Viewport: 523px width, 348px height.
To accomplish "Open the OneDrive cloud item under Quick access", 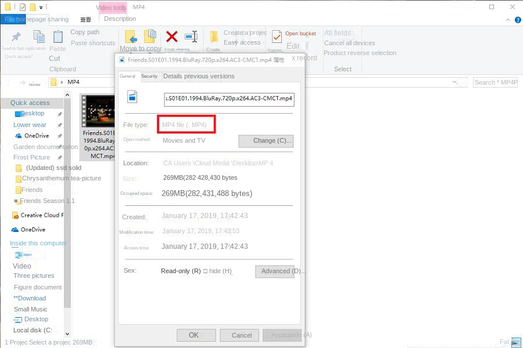I will (33, 136).
